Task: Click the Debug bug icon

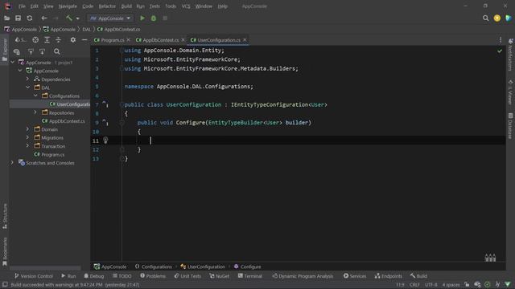Action: click(x=154, y=18)
